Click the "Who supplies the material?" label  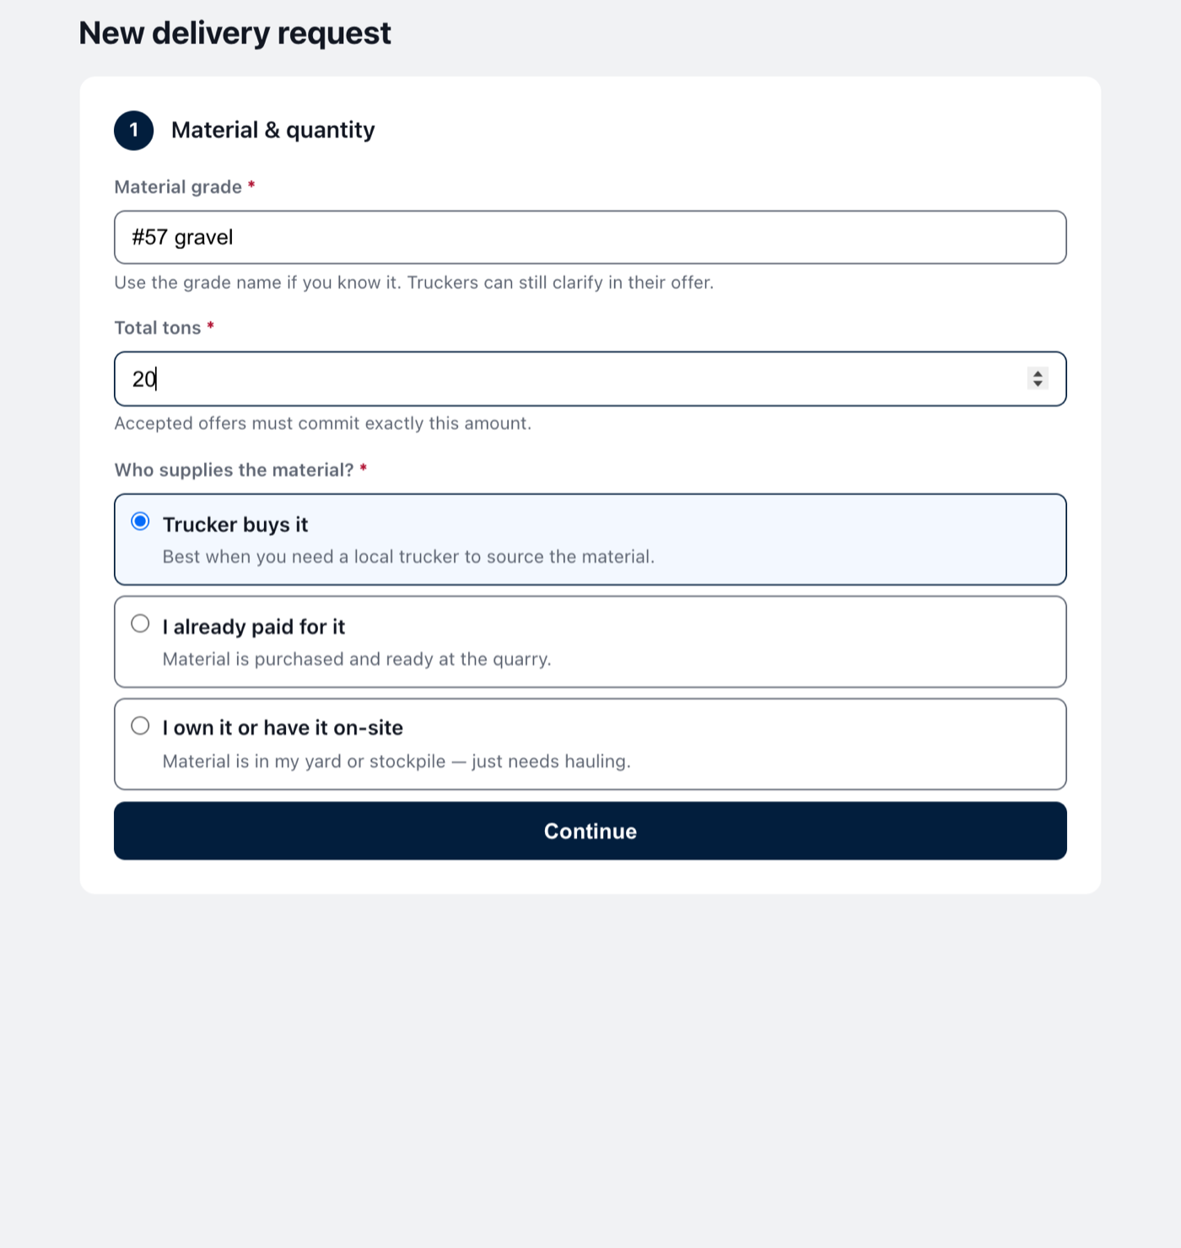click(x=235, y=471)
